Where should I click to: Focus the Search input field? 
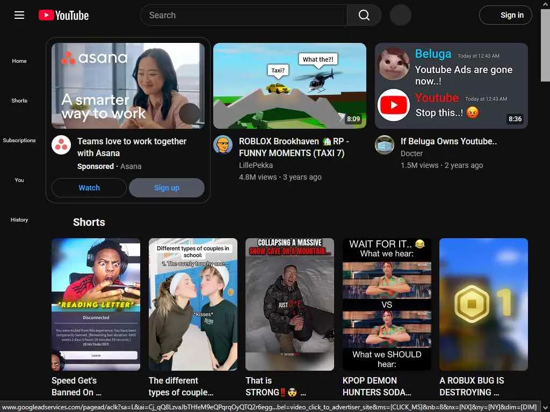tap(244, 15)
